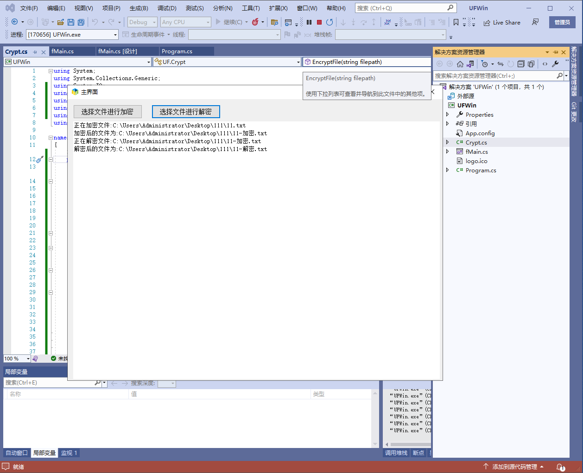Click the open file folder icon
Screen dimensions: 583x473
tap(61, 22)
